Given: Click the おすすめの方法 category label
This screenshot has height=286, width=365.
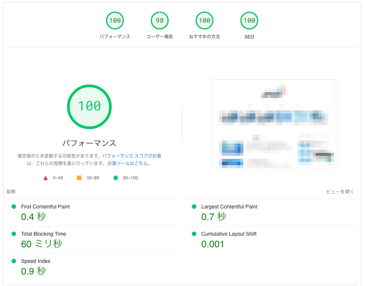Looking at the screenshot, I should [x=205, y=37].
